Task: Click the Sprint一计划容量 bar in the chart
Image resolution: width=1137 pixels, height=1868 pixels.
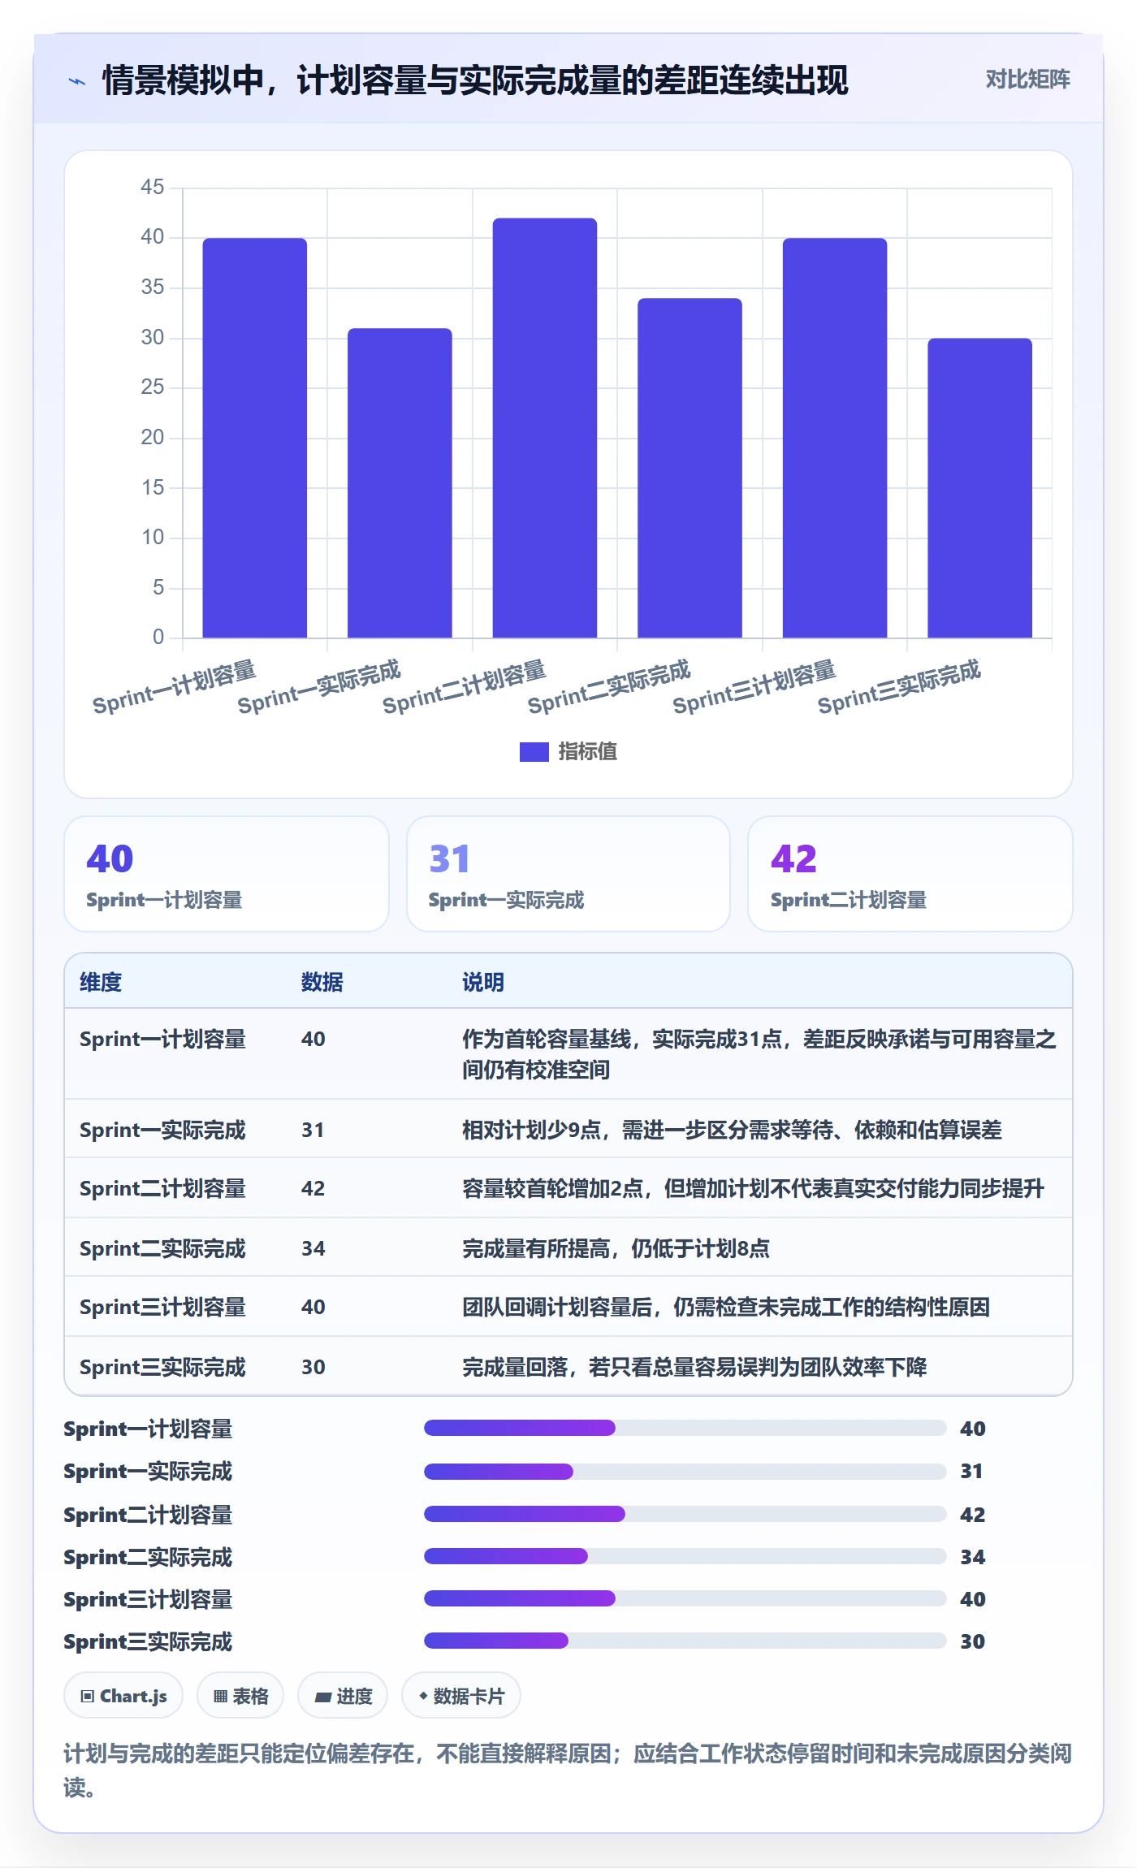Action: [x=254, y=438]
